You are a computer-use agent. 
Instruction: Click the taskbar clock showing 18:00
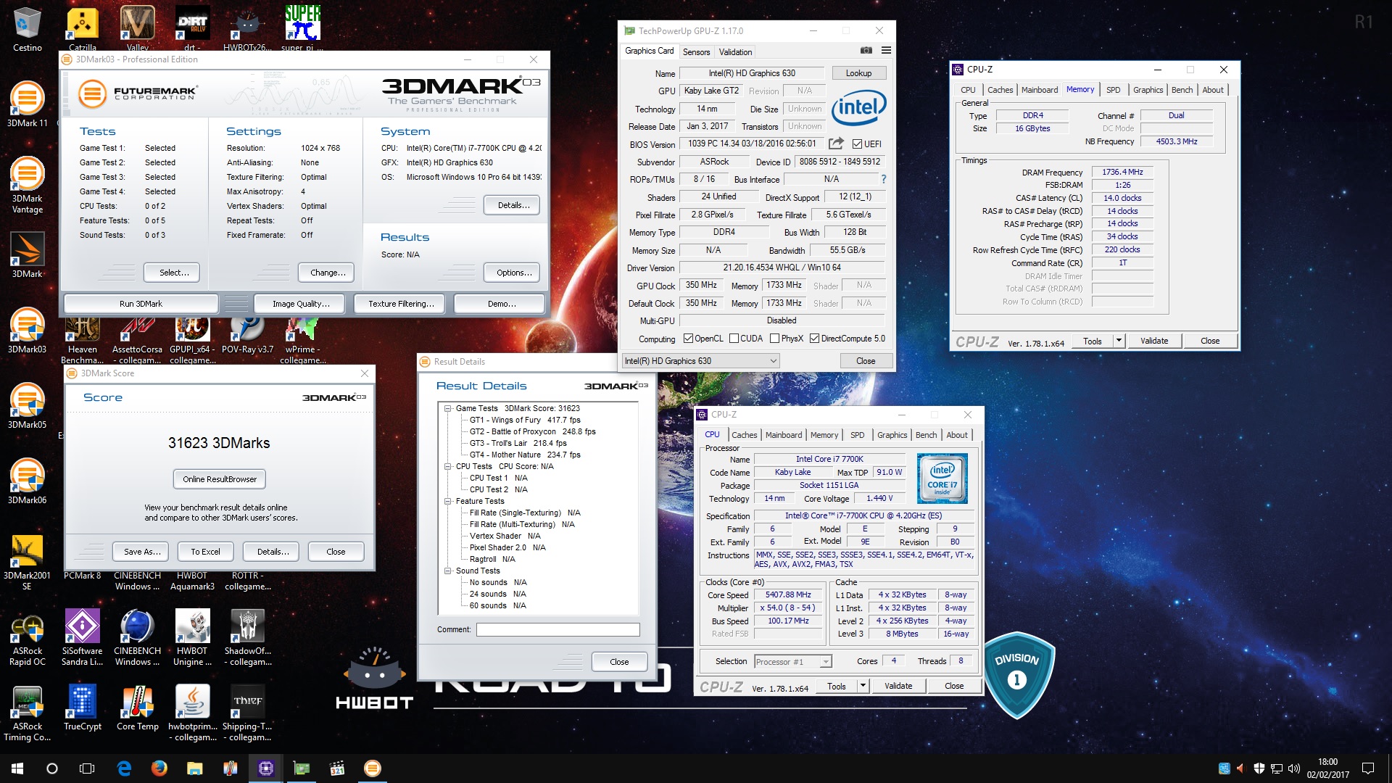(1327, 768)
